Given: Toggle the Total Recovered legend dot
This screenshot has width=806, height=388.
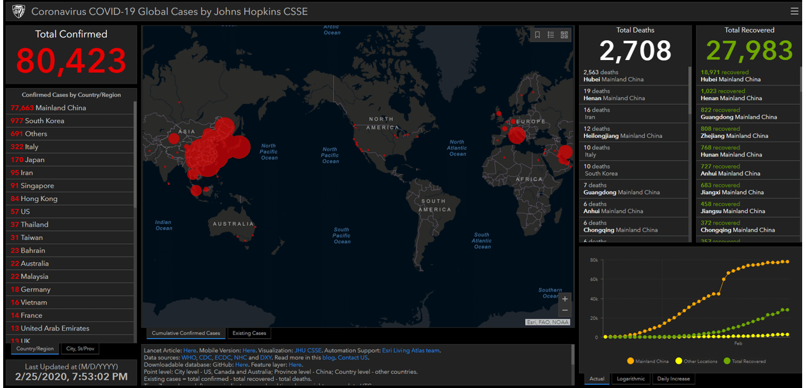Looking at the screenshot, I should tap(727, 361).
